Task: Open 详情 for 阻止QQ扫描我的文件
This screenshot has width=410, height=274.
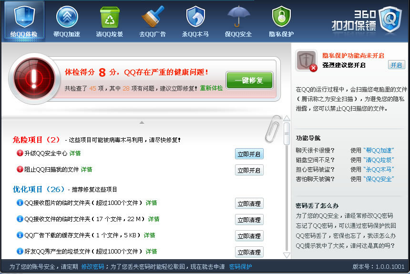Action: pyautogui.click(x=87, y=170)
